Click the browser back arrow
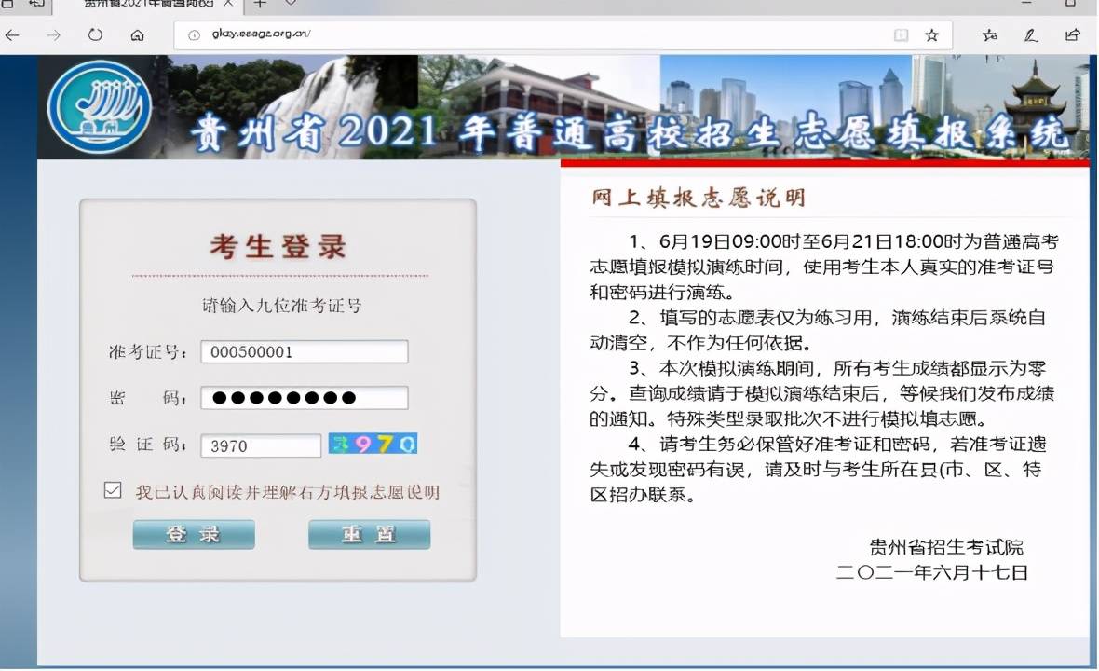 click(12, 35)
